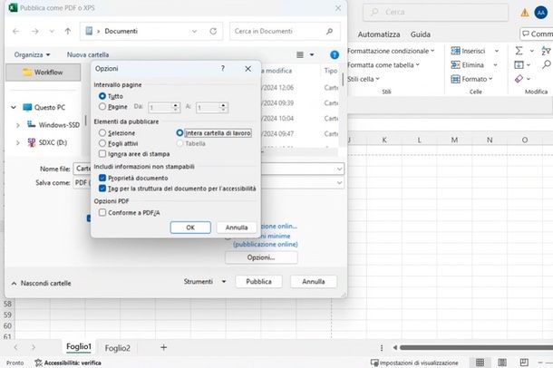
Task: Click the Excel Cerca search box
Action: [435, 12]
